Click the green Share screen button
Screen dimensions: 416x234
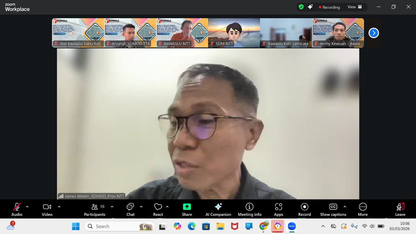click(187, 210)
